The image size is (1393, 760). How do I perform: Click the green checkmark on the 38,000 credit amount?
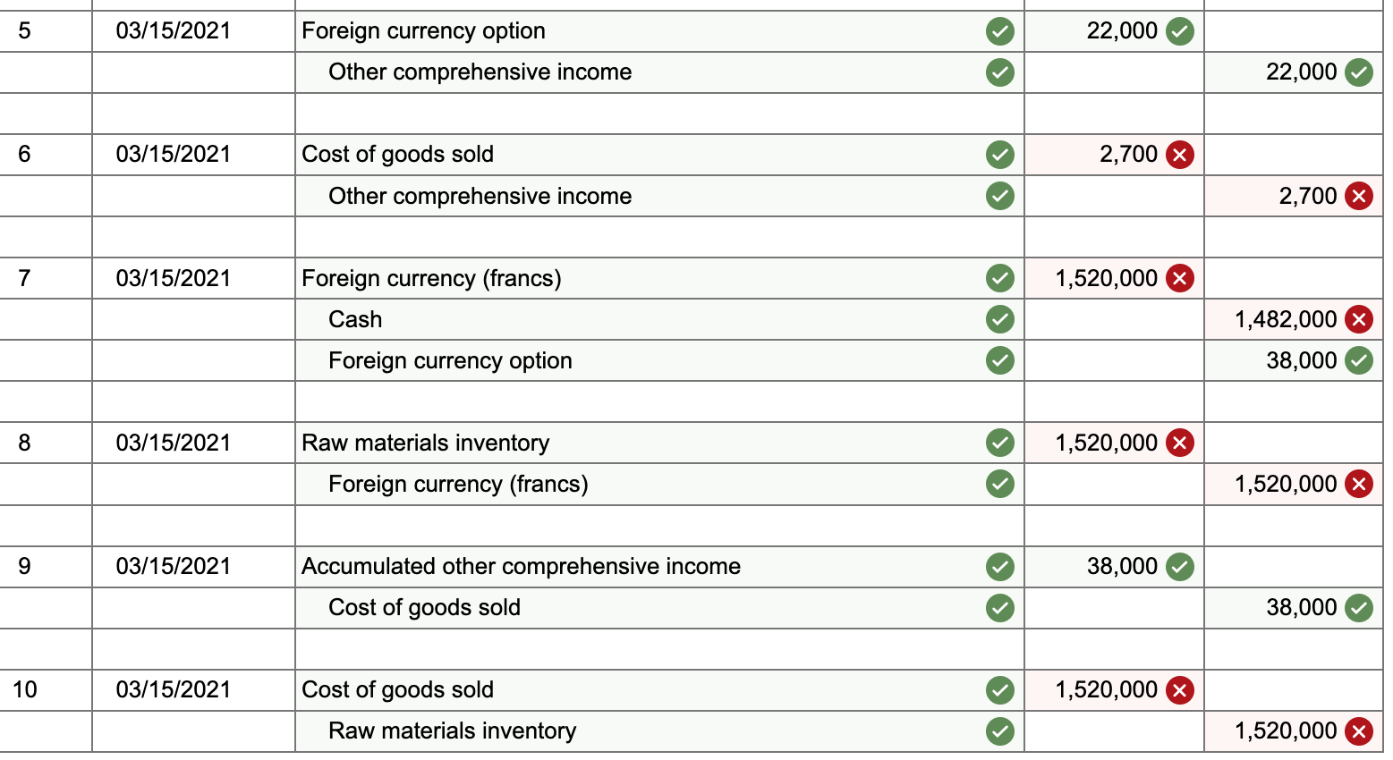click(1358, 360)
